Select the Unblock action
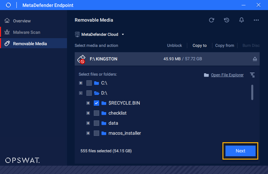The height and width of the screenshot is (174, 268). [175, 46]
